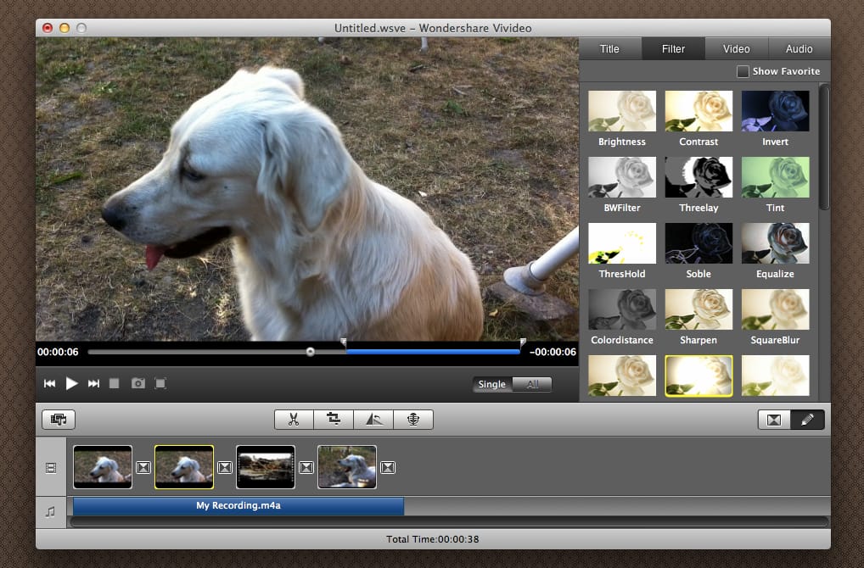The width and height of the screenshot is (864, 568).
Task: Play the video preview
Action: pos(71,384)
